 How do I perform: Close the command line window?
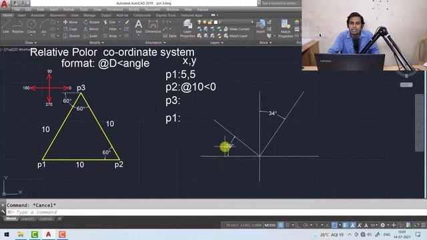(3, 205)
